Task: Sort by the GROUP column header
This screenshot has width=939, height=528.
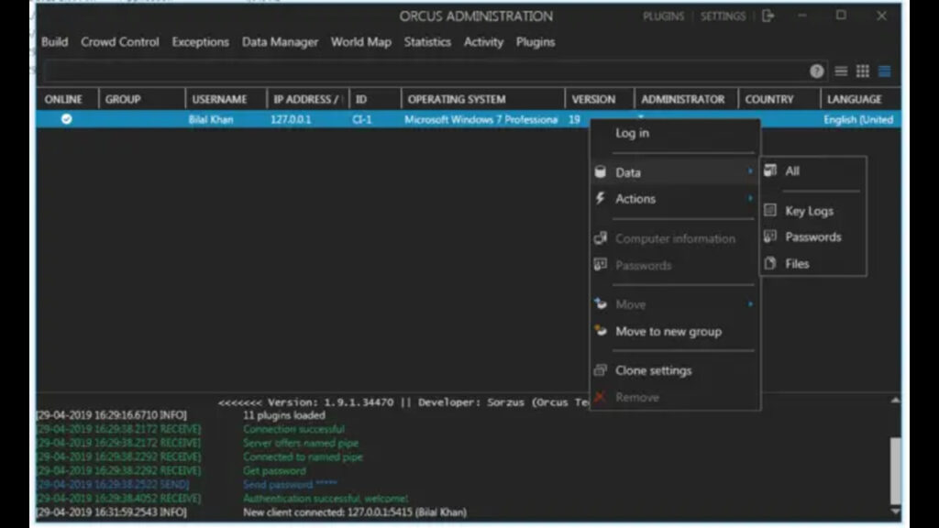Action: 142,99
